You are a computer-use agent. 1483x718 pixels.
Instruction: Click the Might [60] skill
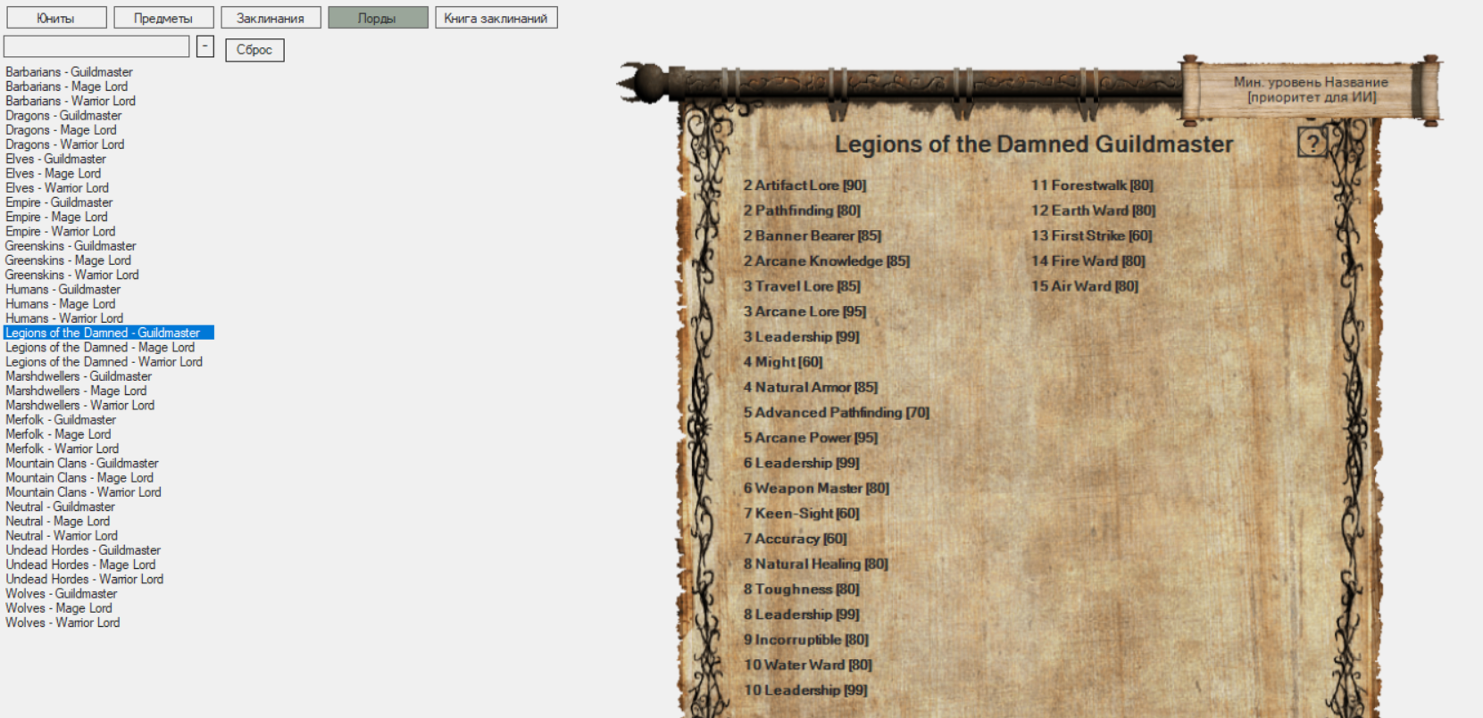coord(783,362)
